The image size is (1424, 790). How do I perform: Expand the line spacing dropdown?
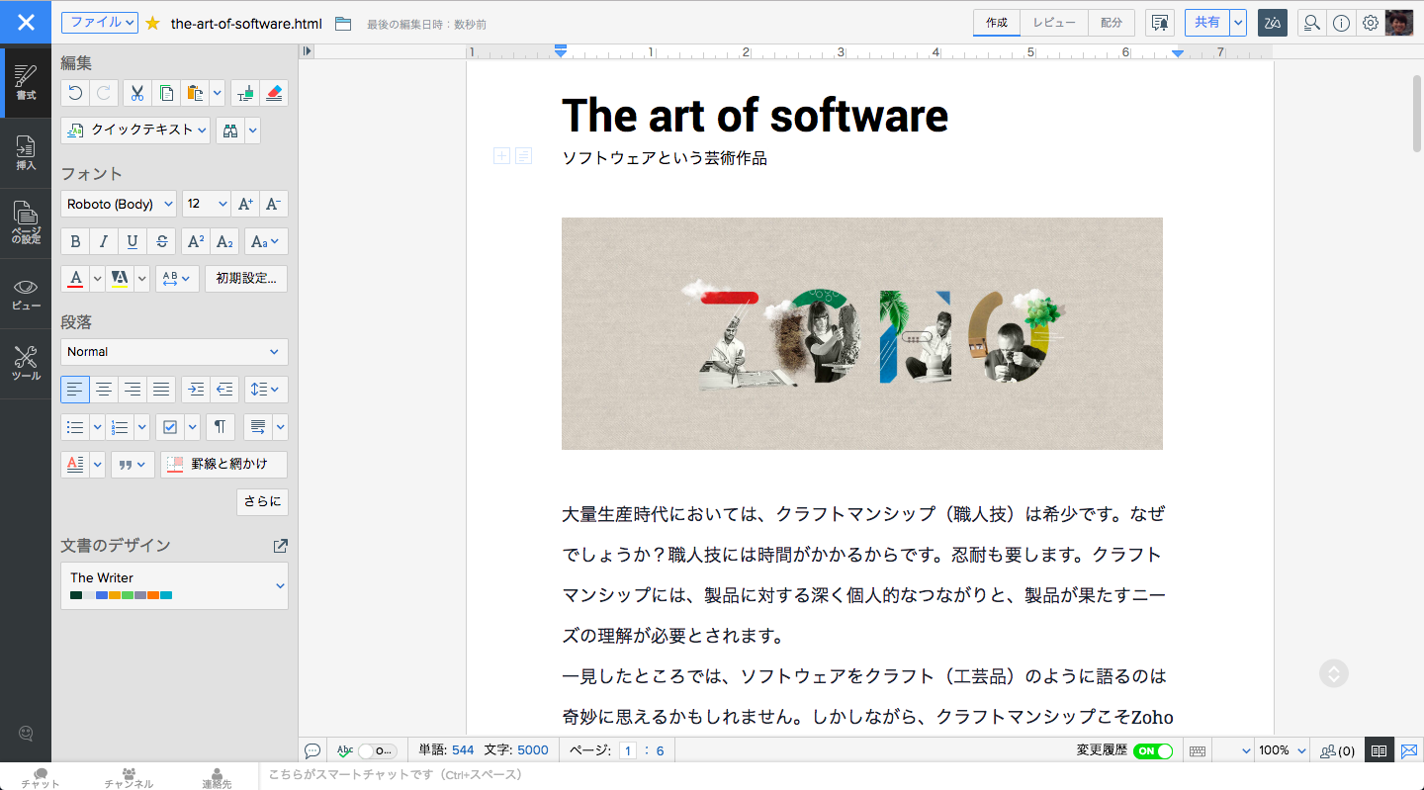click(266, 390)
